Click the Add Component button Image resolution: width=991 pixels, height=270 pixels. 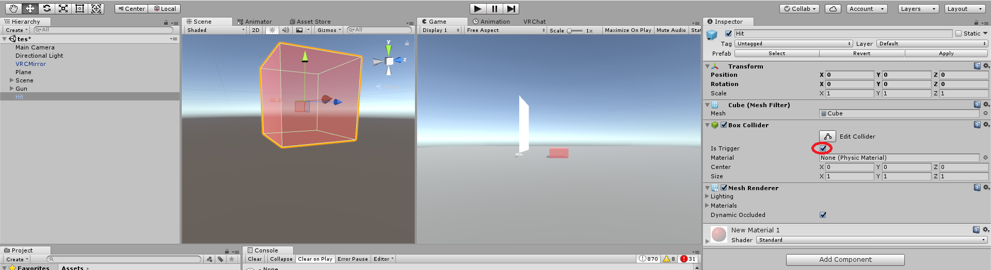coord(845,260)
